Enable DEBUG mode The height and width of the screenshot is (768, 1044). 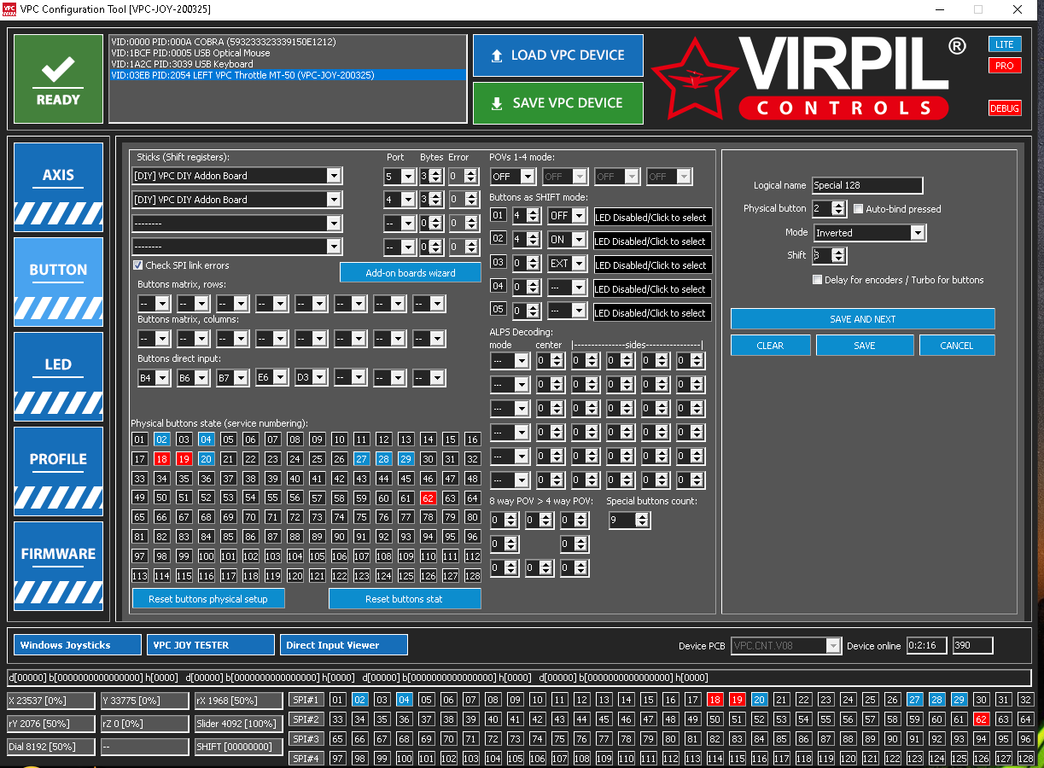(x=1005, y=108)
